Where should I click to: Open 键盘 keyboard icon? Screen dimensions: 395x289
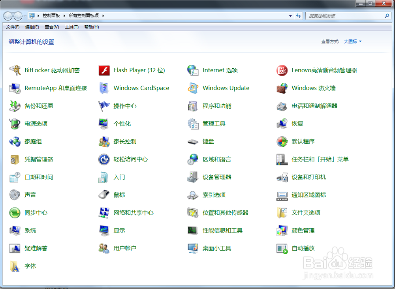[x=193, y=142]
